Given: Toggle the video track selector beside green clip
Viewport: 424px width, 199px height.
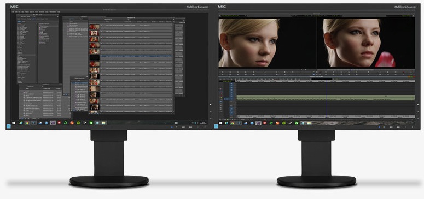Looking at the screenshot, I should click(231, 99).
